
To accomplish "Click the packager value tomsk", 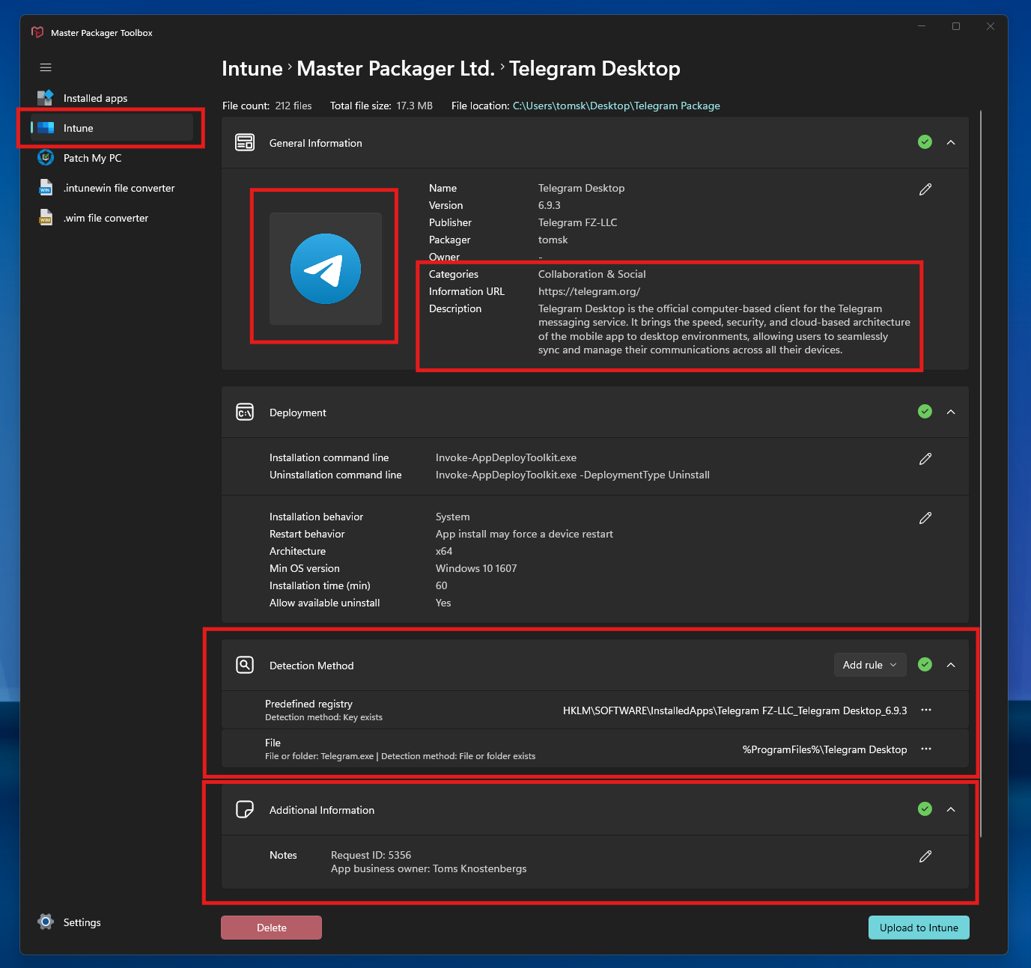I will (553, 240).
